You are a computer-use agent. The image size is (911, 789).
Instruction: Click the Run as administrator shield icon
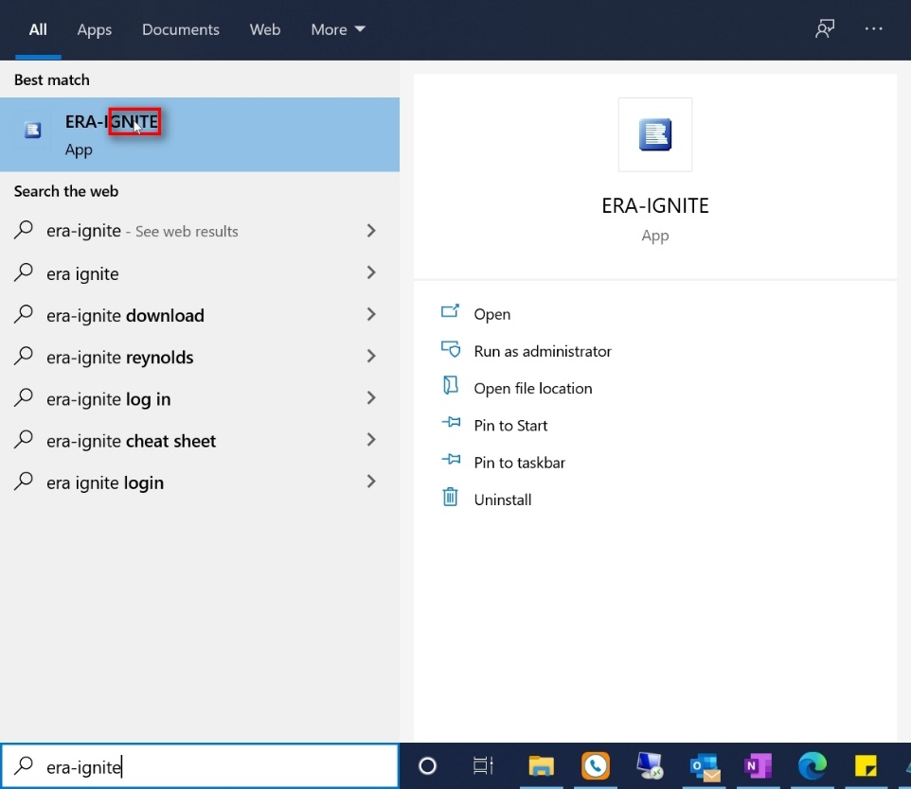pyautogui.click(x=450, y=349)
